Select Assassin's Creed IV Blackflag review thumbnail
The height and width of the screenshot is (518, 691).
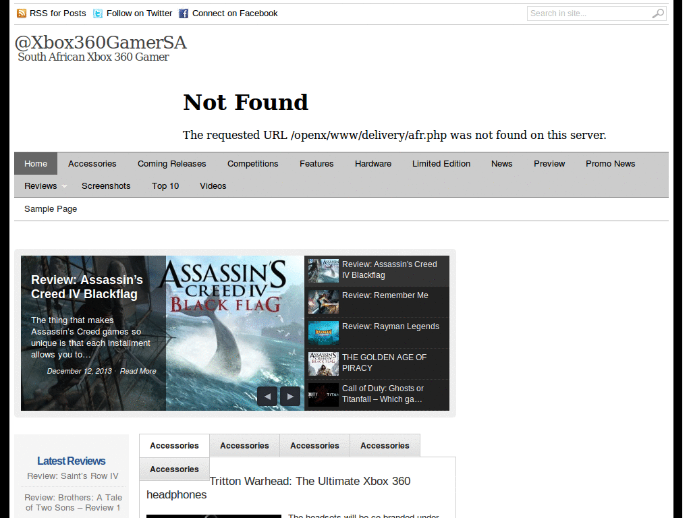point(323,270)
